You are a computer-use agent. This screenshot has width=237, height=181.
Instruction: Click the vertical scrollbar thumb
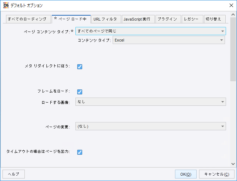(233, 49)
